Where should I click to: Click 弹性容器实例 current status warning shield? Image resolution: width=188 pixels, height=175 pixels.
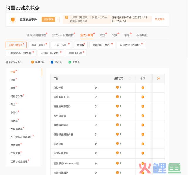point(117,125)
